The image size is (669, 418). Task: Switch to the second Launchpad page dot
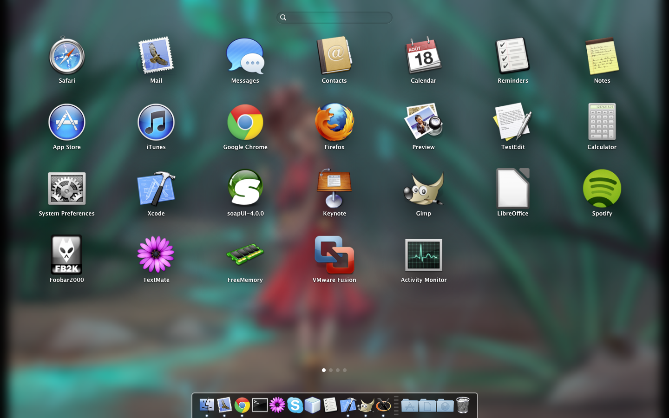click(331, 370)
